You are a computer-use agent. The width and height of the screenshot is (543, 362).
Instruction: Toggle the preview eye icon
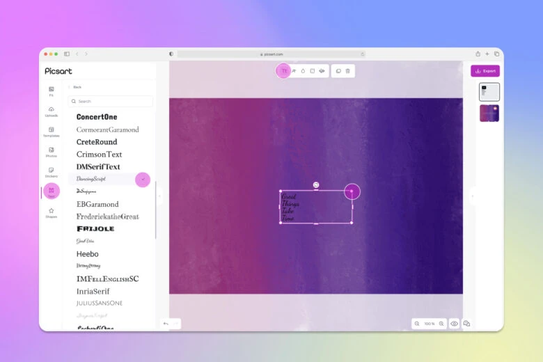tap(454, 324)
